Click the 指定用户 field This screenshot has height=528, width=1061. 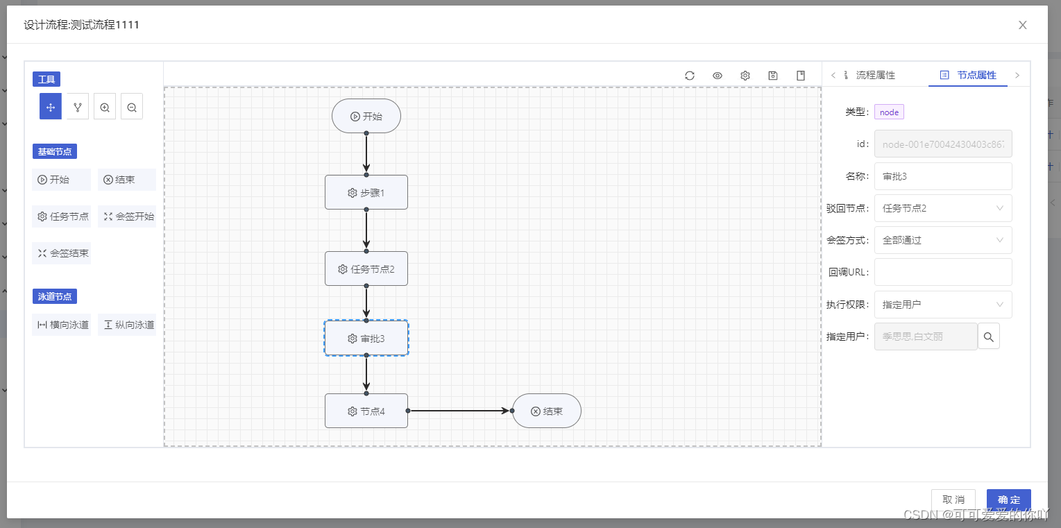point(926,337)
